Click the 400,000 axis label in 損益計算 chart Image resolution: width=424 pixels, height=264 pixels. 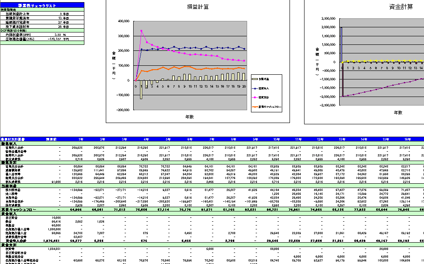(x=124, y=21)
